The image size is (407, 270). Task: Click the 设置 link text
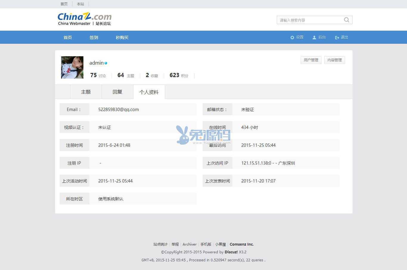300,37
